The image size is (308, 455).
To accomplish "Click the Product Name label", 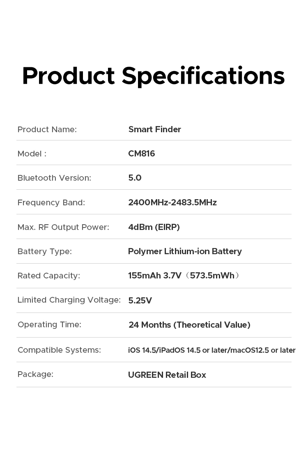I will pos(47,130).
